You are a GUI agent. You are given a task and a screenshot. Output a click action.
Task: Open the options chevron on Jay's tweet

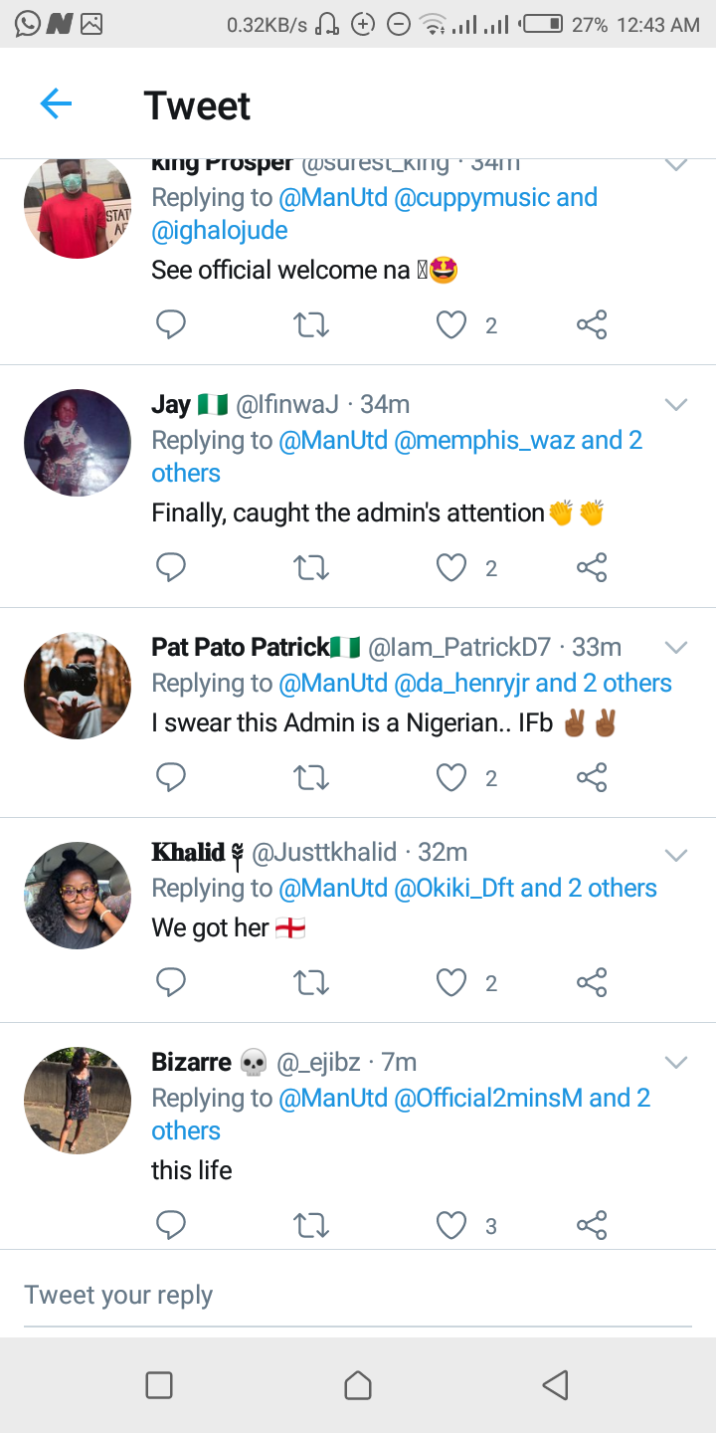[676, 404]
